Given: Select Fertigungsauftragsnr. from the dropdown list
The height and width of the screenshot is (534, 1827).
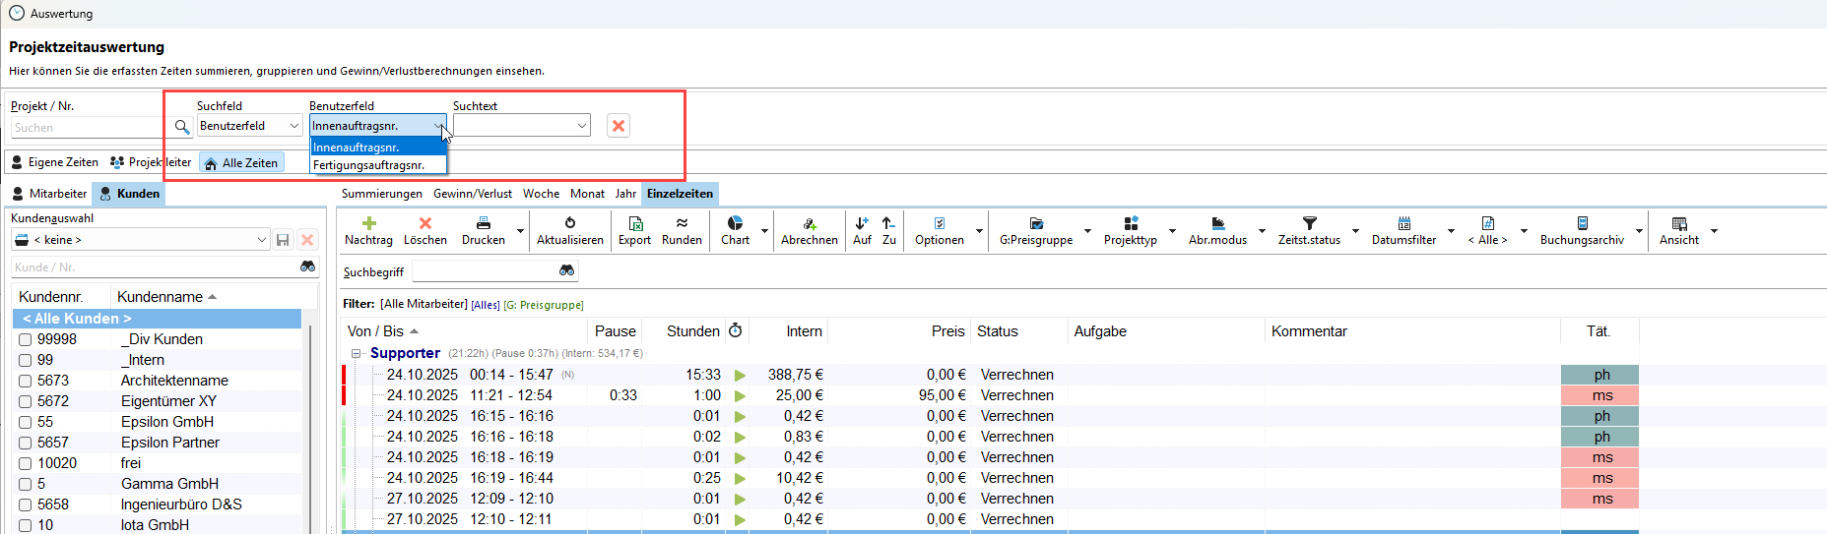Looking at the screenshot, I should pyautogui.click(x=369, y=165).
